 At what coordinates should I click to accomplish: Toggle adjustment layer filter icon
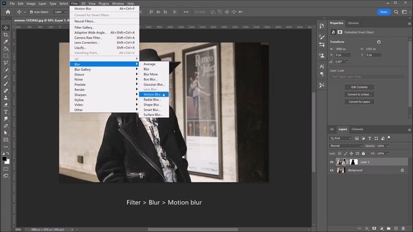click(363, 138)
